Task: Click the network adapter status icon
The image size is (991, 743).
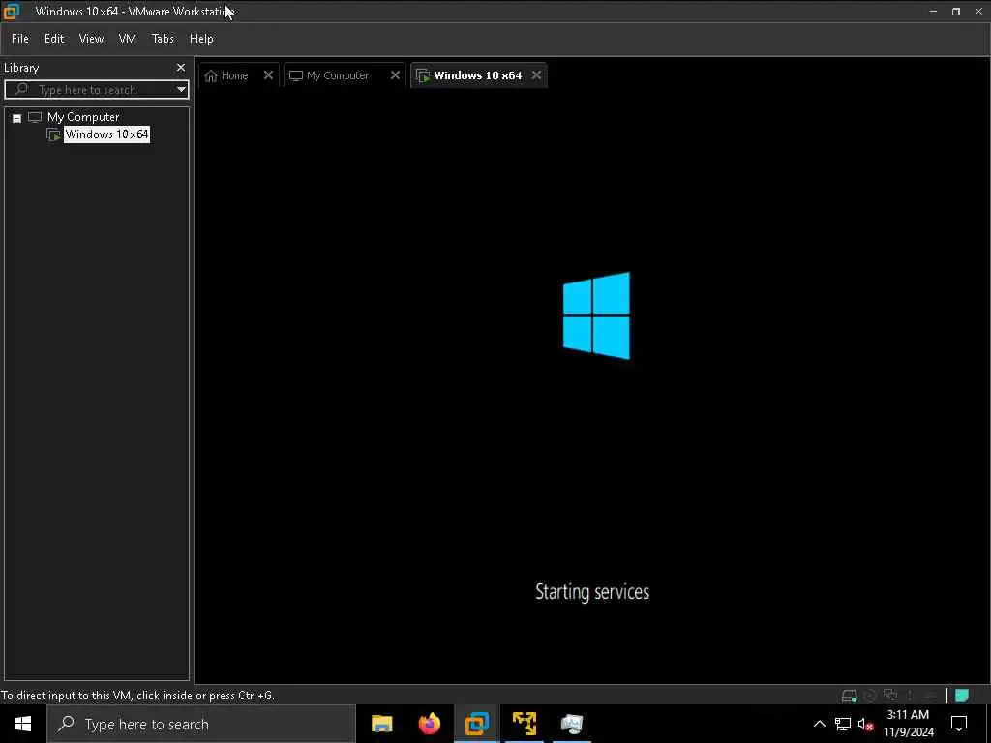Action: (890, 695)
